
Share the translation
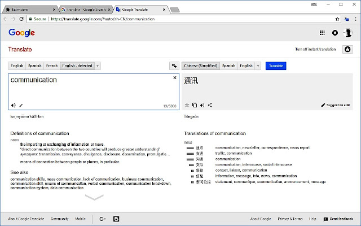pos(210,105)
